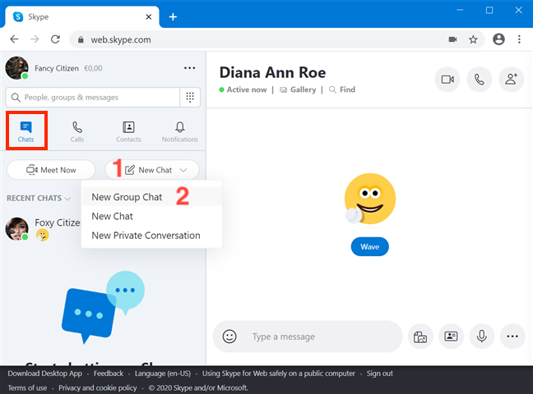Image resolution: width=533 pixels, height=394 pixels.
Task: Add a person to the Diana conversation
Action: (x=512, y=80)
